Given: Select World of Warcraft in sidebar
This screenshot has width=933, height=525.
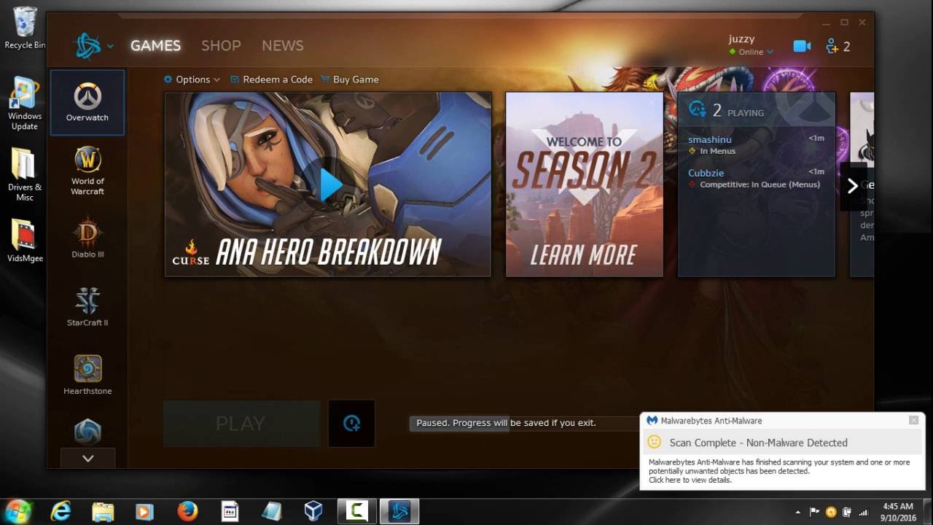Looking at the screenshot, I should coord(87,171).
